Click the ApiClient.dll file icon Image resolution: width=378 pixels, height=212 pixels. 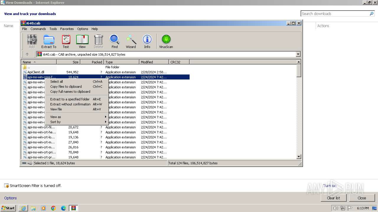coord(25,72)
